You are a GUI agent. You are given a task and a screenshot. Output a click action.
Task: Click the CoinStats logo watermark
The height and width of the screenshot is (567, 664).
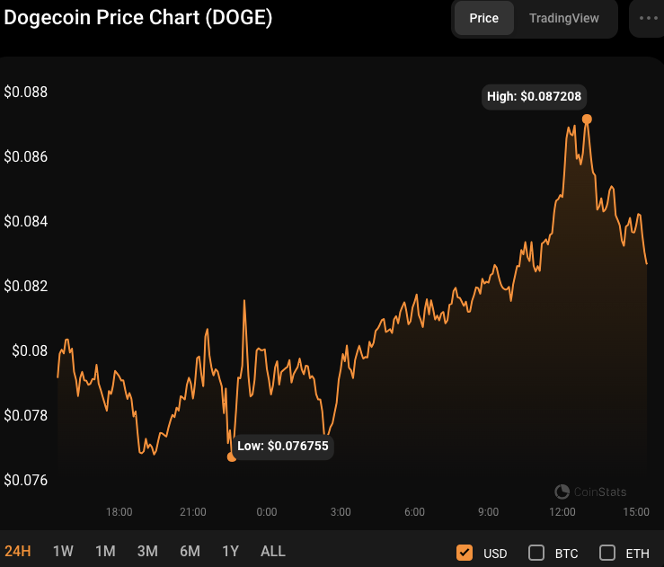(x=591, y=492)
